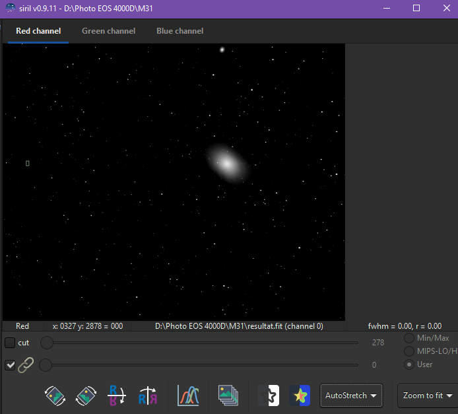Screen dimensions: 458x414
Task: Select the Min/Max radio option
Action: point(409,338)
